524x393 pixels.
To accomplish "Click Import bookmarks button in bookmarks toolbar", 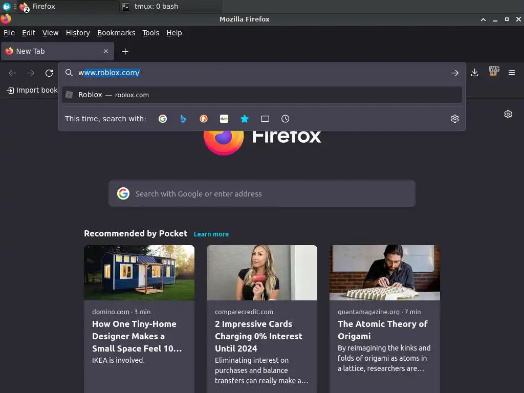I will click(32, 90).
